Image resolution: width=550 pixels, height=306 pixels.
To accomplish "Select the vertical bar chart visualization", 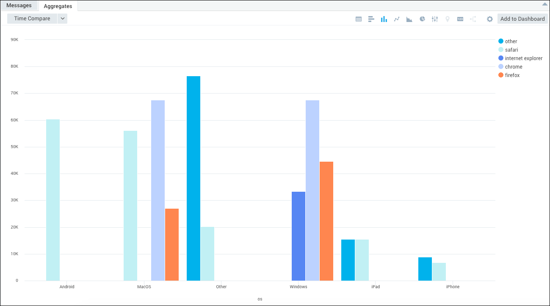I will 384,19.
